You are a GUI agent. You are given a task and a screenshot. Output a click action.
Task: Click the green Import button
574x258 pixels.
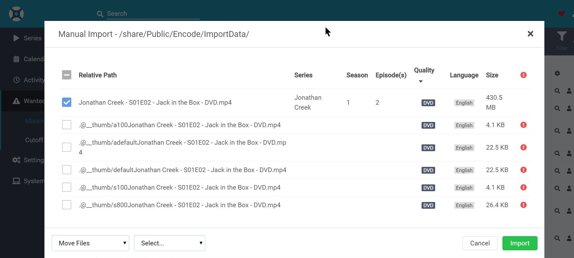pos(520,243)
